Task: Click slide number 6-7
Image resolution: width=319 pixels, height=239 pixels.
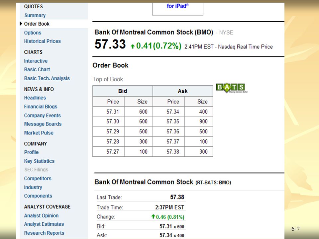Action: pyautogui.click(x=295, y=229)
